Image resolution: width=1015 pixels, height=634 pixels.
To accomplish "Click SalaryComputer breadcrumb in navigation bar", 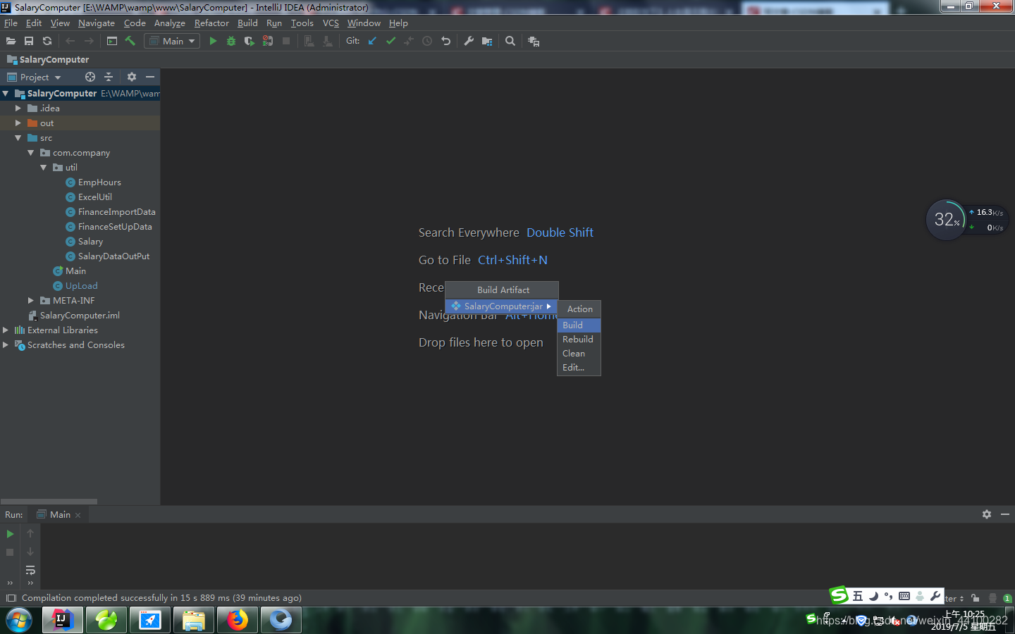I will (54, 59).
